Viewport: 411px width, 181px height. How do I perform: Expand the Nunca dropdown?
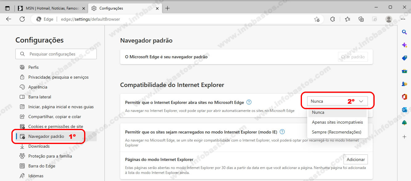coord(337,101)
